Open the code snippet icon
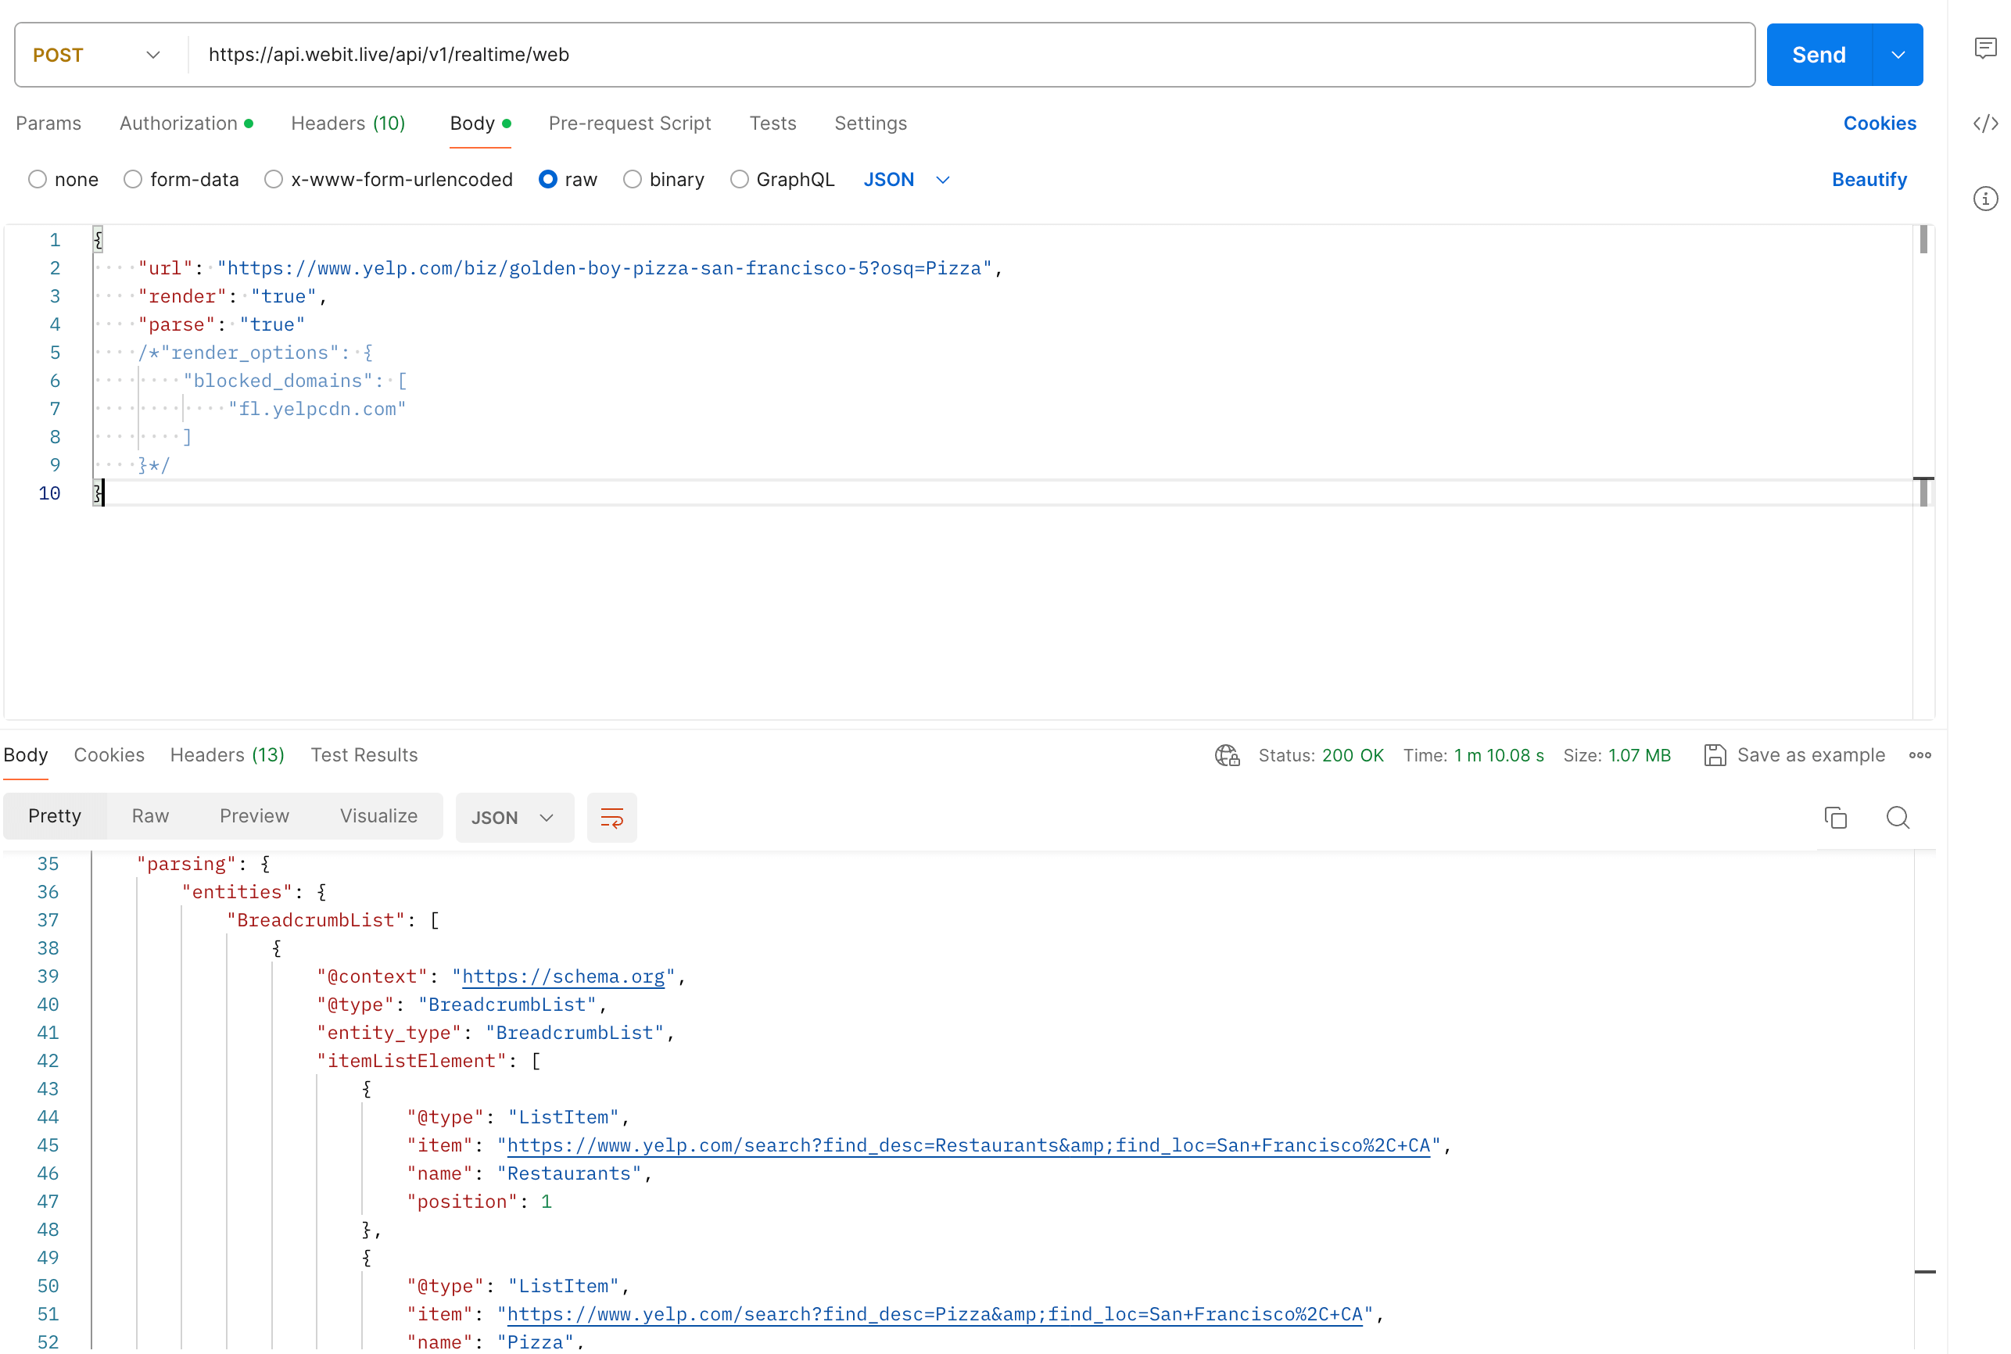Screen dimensions: 2011x1354 click(x=1985, y=124)
